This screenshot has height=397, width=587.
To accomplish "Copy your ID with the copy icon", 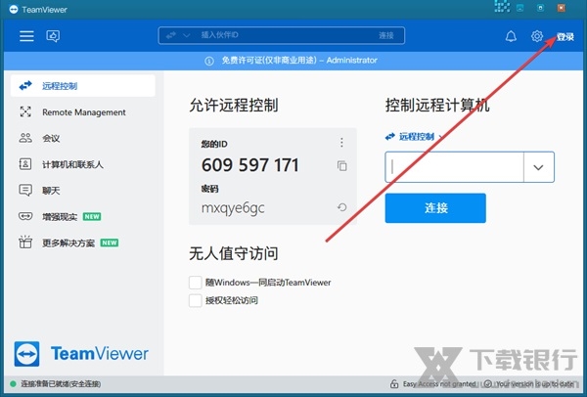I will [341, 166].
